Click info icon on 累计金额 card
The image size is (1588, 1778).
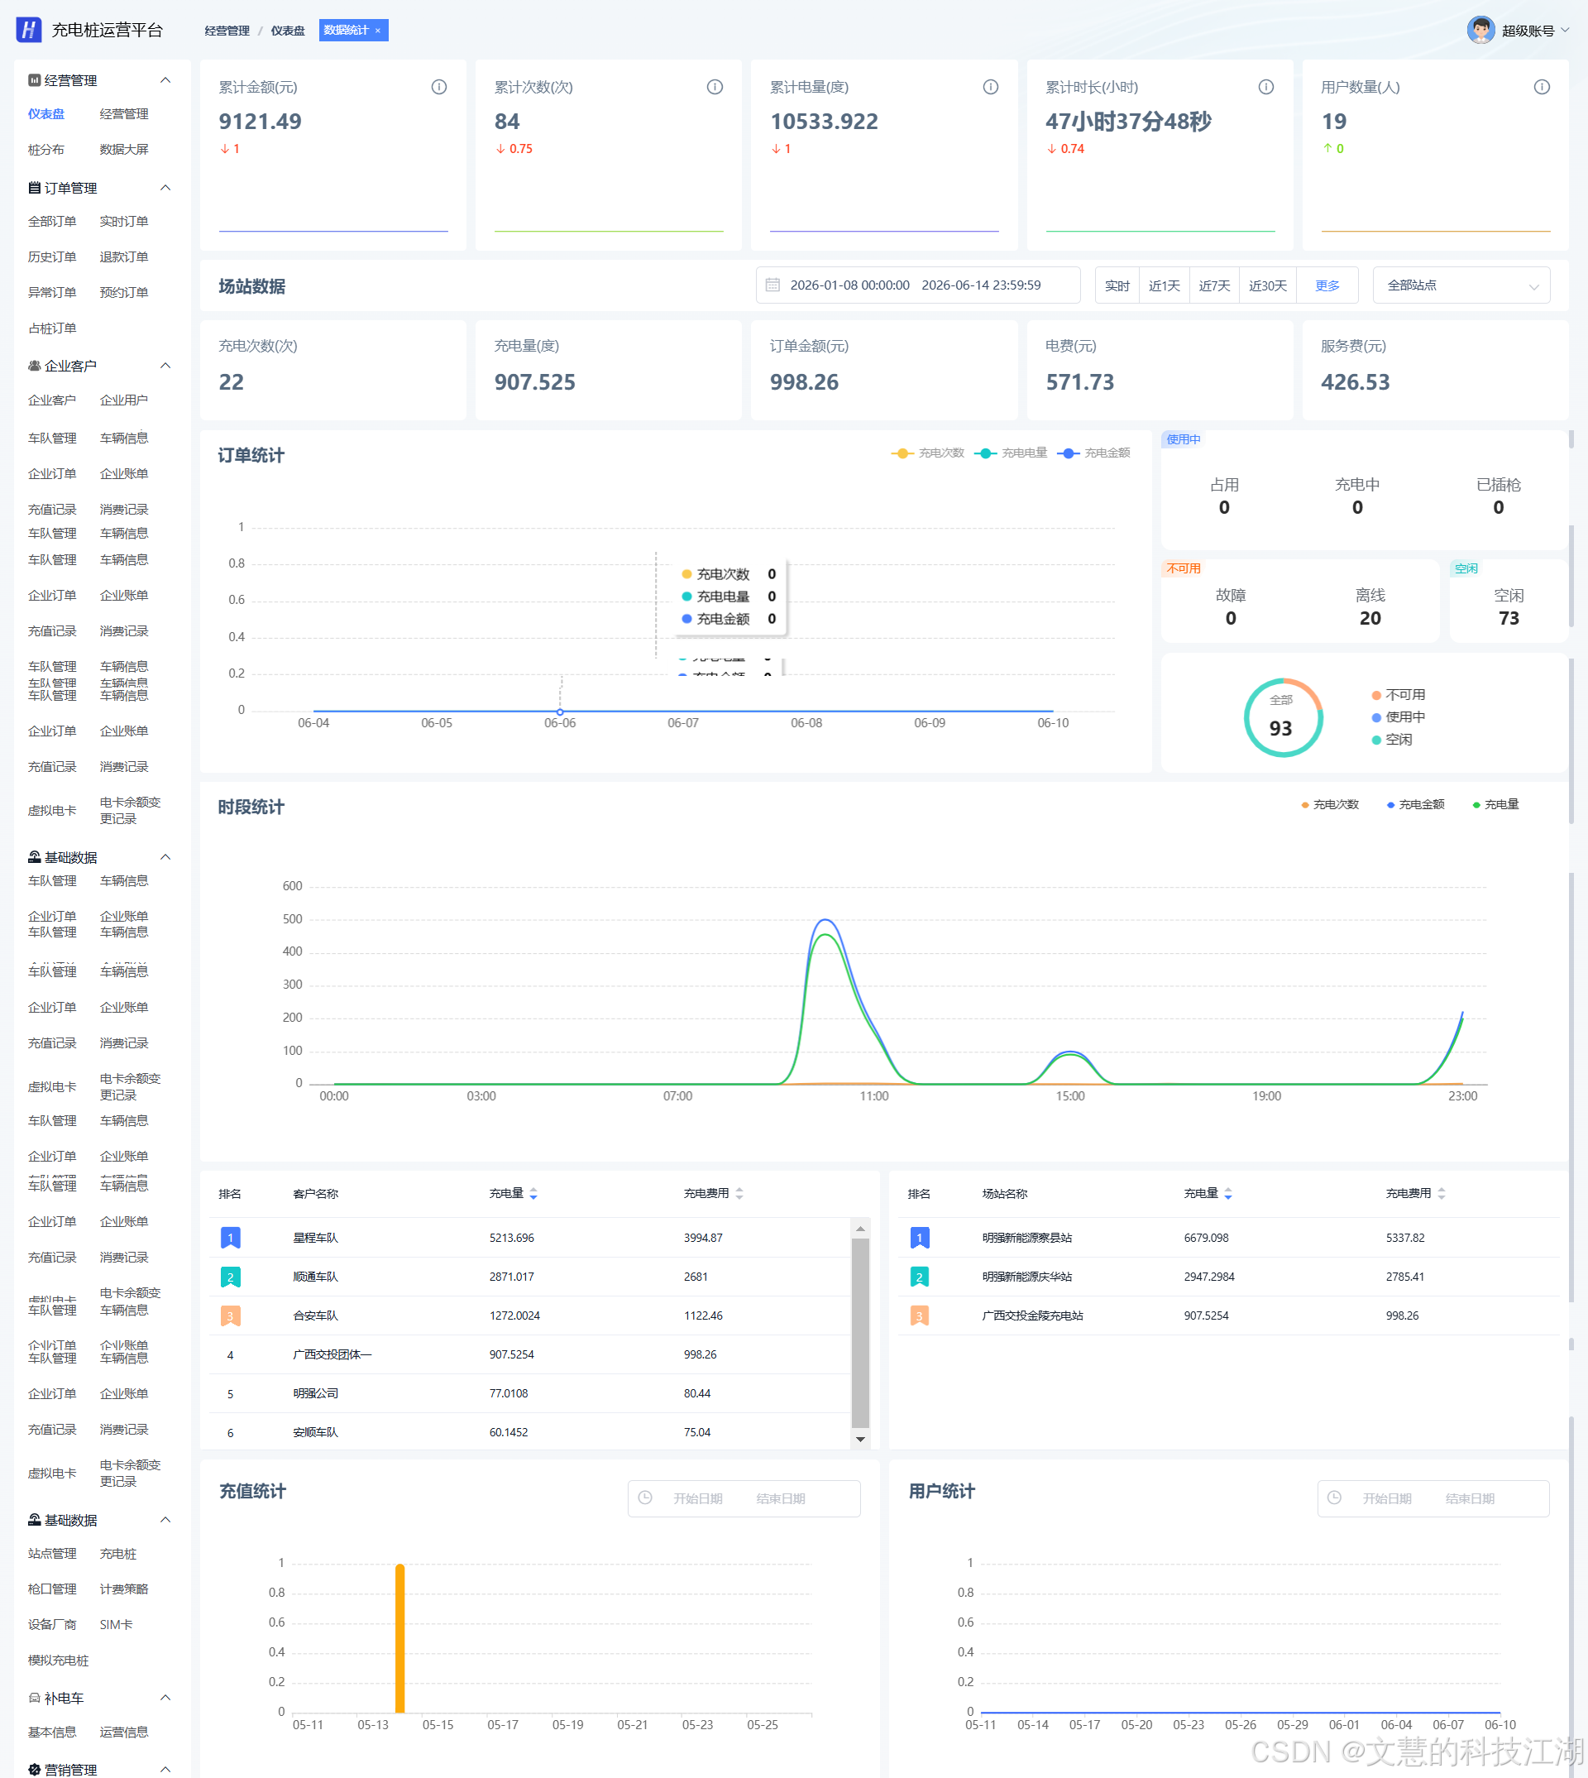[x=439, y=87]
